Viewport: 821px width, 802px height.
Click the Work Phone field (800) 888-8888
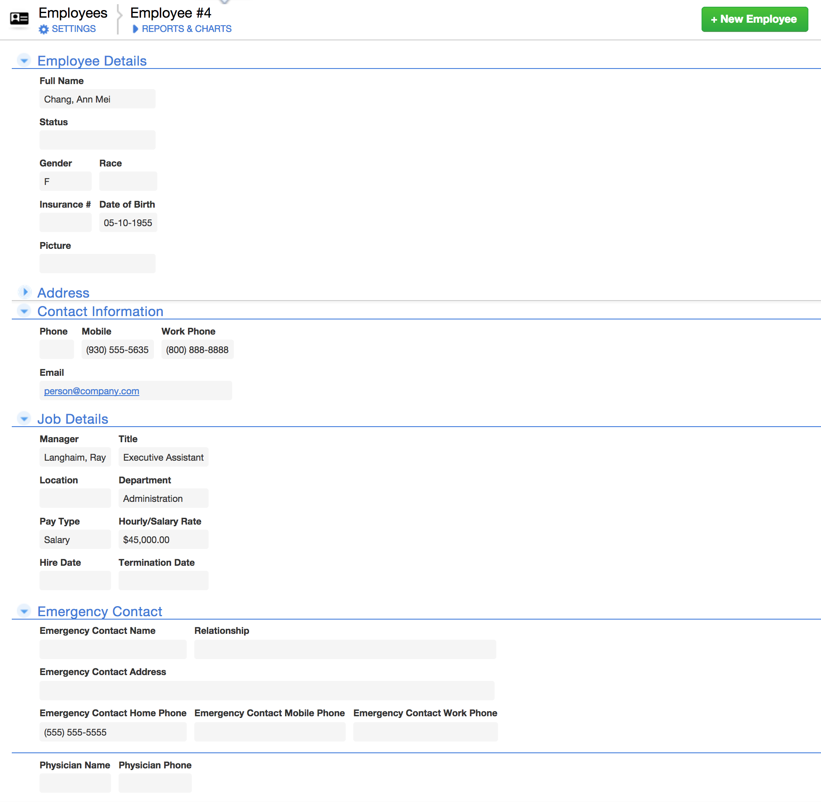coord(197,349)
